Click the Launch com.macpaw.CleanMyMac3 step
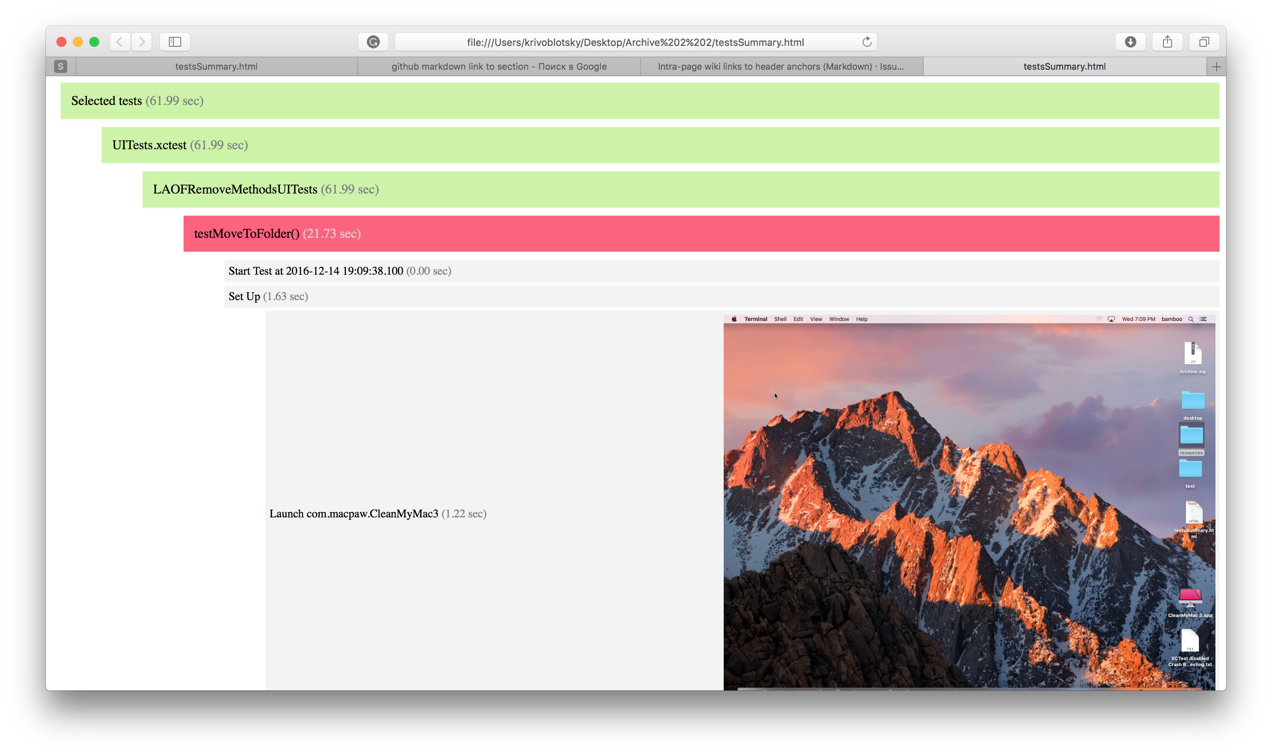Image resolution: width=1272 pixels, height=756 pixels. click(x=378, y=514)
